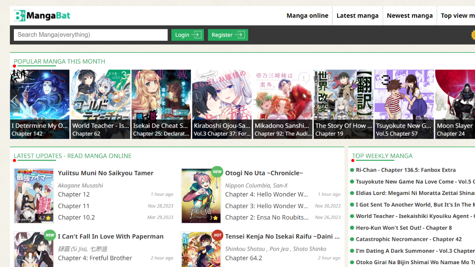Open Catastrophic Necromancer Chapter 42 link
Screen dimensions: 475x267
click(408, 239)
